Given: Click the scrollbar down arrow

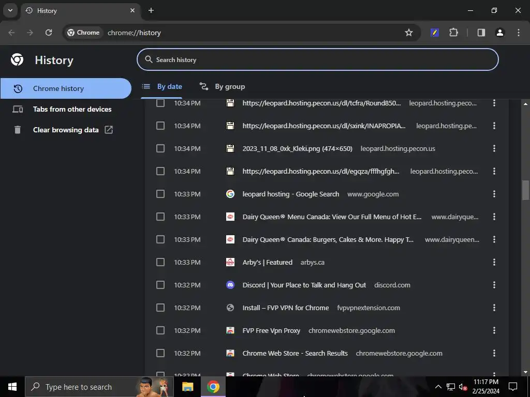Looking at the screenshot, I should (525, 372).
